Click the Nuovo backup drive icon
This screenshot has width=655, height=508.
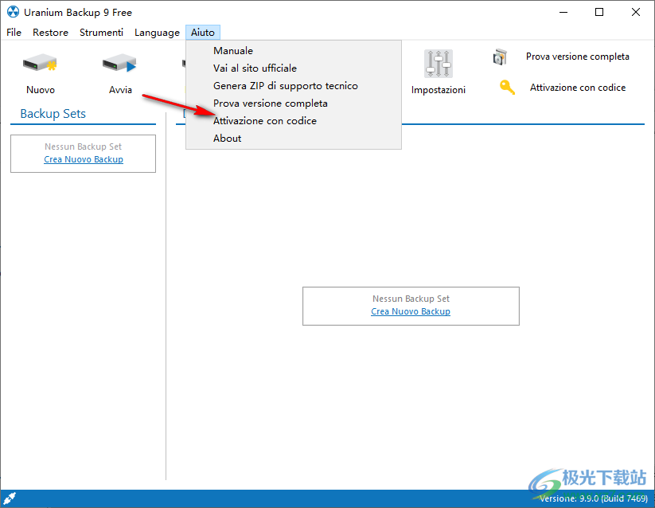pyautogui.click(x=40, y=64)
